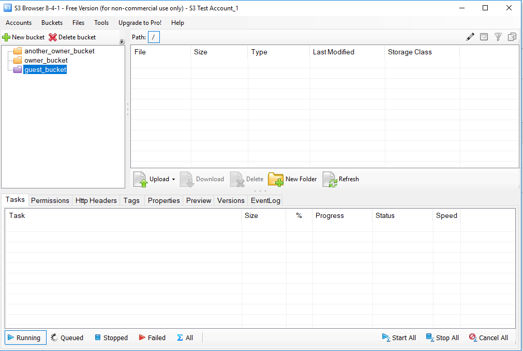
Task: Display All tasks with the sigma filter
Action: (x=184, y=338)
